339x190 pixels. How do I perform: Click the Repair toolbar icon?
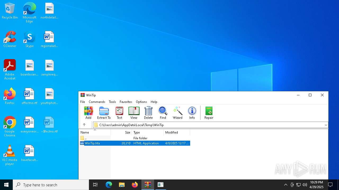pos(209,113)
